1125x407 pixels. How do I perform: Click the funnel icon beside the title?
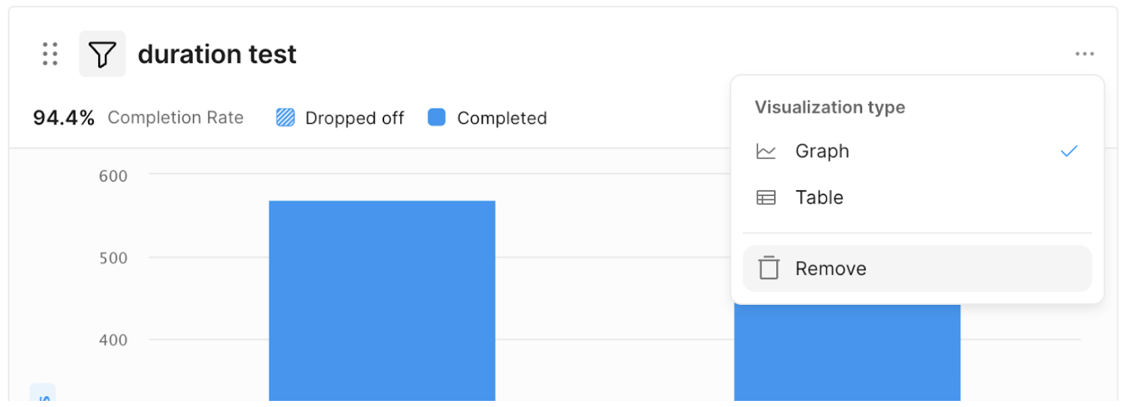click(x=102, y=54)
